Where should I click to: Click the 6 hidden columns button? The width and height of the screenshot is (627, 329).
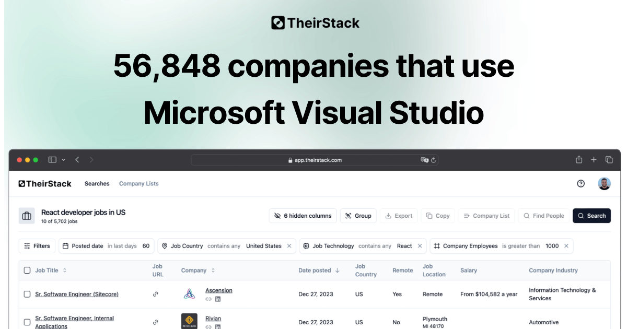click(303, 216)
